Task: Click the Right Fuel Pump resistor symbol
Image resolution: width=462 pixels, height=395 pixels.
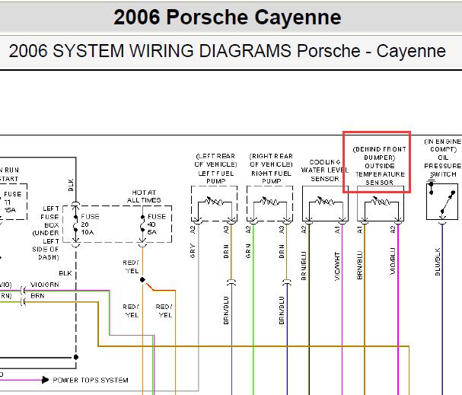Action: (x=269, y=201)
